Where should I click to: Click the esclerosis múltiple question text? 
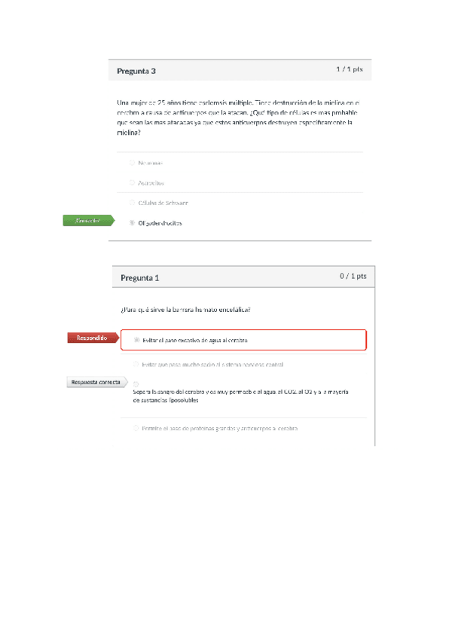point(239,117)
